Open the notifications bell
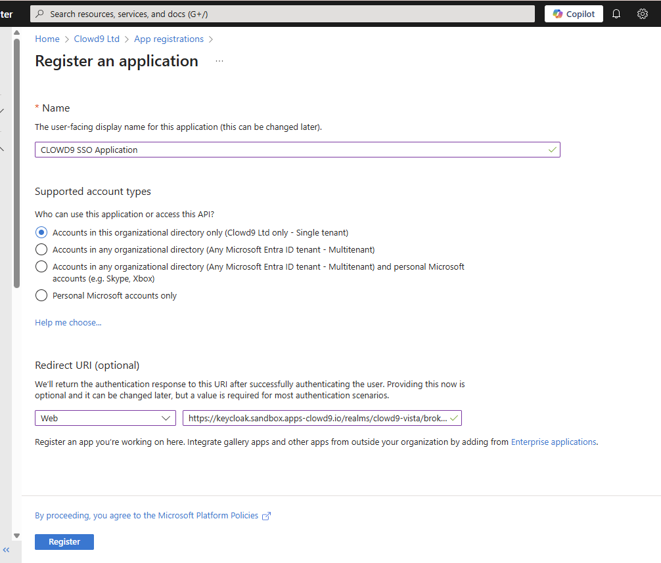This screenshot has width=661, height=563. tap(616, 14)
